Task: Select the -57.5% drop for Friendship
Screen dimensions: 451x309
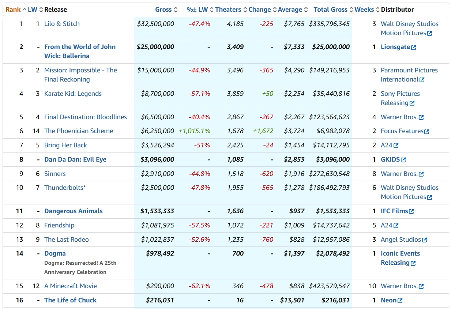Action: (200, 225)
